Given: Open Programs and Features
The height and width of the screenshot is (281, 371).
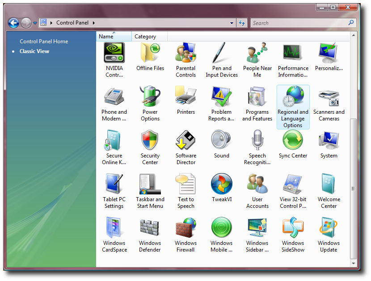Looking at the screenshot, I should click(x=257, y=104).
